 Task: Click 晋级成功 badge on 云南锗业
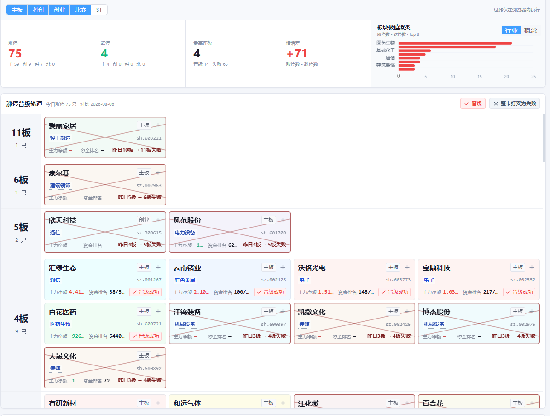270,292
